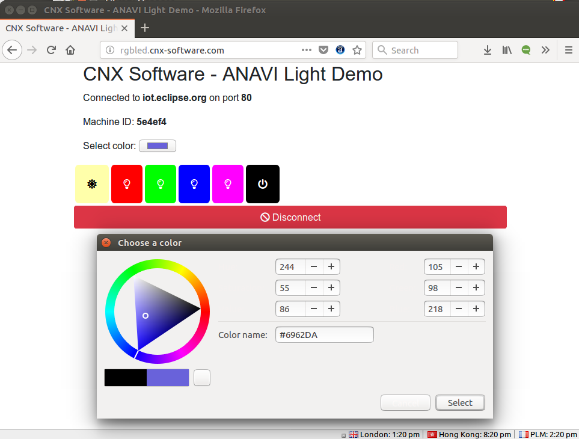Open the Library menu
The image size is (579, 439).
coord(507,50)
